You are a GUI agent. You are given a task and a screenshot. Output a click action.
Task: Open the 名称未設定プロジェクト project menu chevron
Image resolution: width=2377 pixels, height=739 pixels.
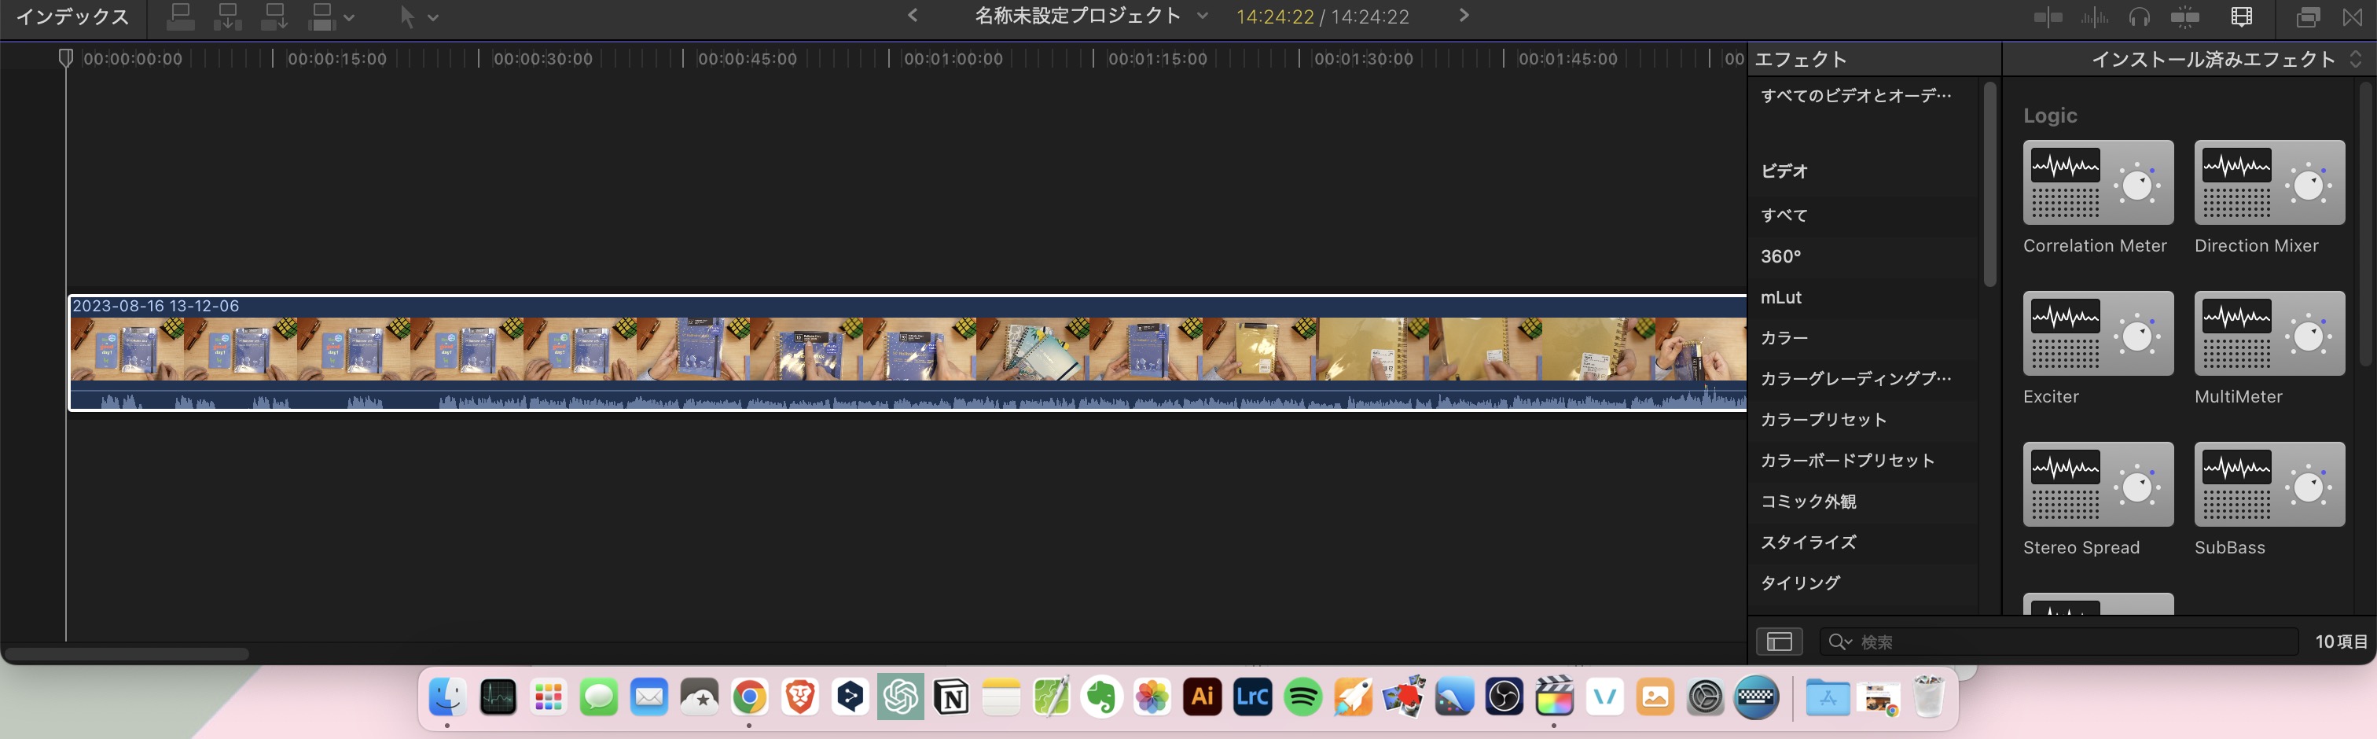pos(1203,16)
